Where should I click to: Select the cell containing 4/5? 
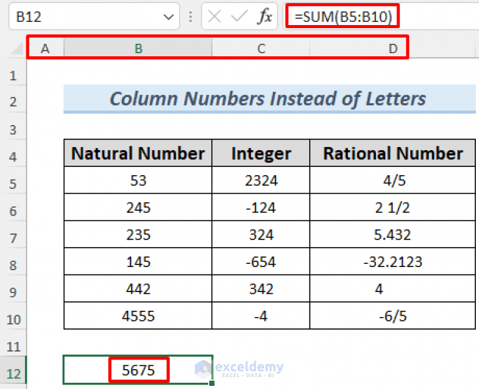coord(393,180)
